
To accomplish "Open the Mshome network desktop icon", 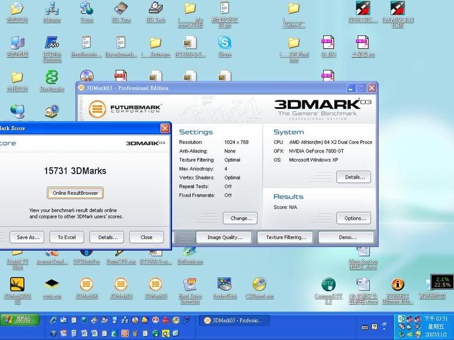I will pos(52,12).
